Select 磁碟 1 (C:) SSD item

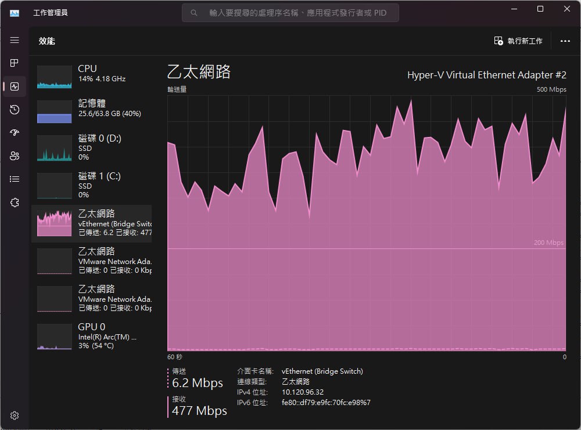[92, 185]
